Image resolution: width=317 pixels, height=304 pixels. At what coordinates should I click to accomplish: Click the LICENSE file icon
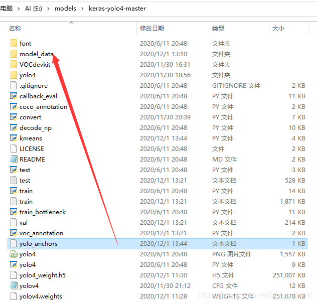click(x=14, y=148)
